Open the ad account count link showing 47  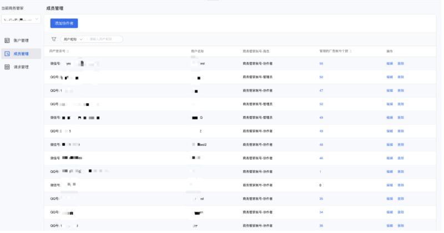321,90
